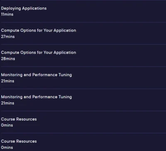
Task: Select the bottom Course Resources row
Action: (83, 142)
